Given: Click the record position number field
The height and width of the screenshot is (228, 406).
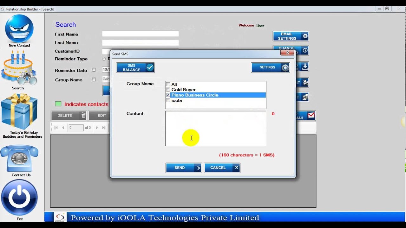Looking at the screenshot, I should 76,128.
